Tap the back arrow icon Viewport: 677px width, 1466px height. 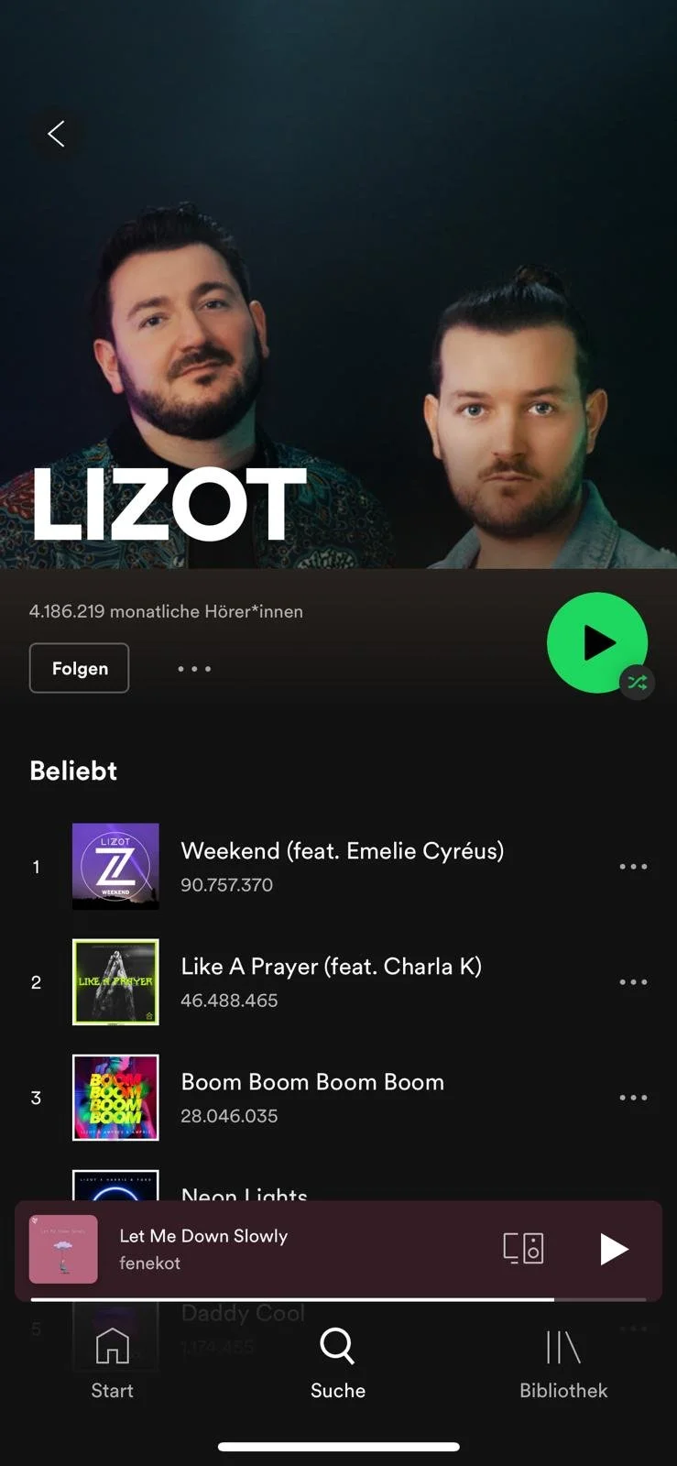coord(56,134)
